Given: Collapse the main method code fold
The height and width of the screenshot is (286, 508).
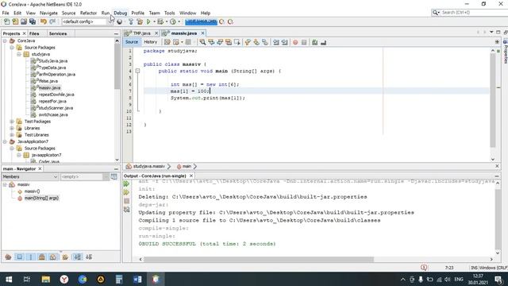Looking at the screenshot, I should tap(137, 71).
